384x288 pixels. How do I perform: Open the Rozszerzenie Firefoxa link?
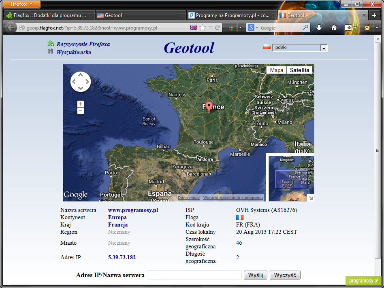click(83, 44)
